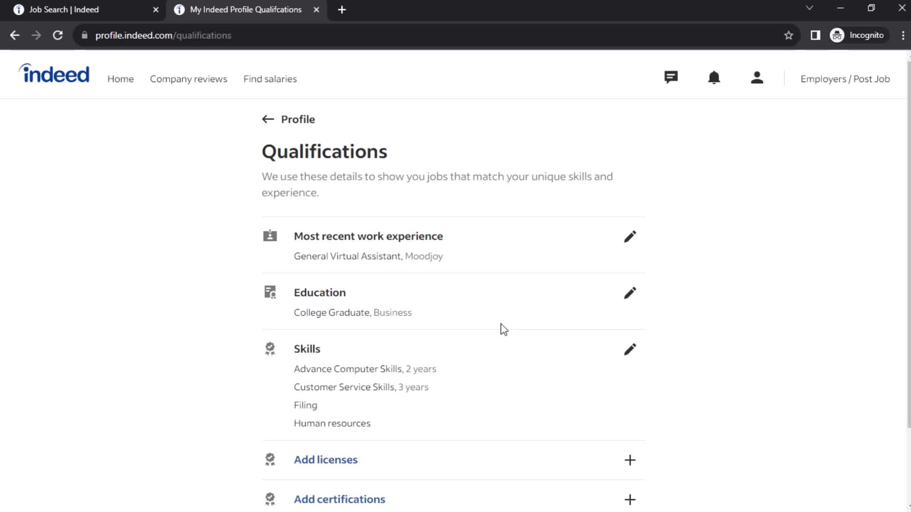911x512 pixels.
Task: Click the Home navigation menu item
Action: click(x=120, y=79)
